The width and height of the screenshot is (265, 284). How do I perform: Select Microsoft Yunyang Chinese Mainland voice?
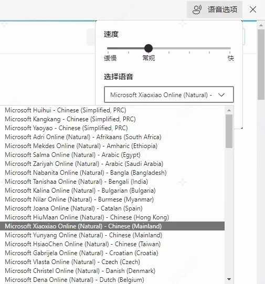(112, 235)
